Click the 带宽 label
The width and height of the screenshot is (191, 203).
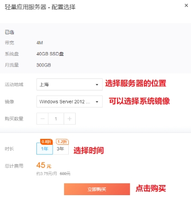tap(9, 43)
